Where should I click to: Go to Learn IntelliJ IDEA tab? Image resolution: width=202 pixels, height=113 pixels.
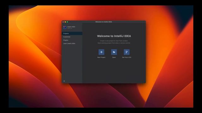pos(72,43)
